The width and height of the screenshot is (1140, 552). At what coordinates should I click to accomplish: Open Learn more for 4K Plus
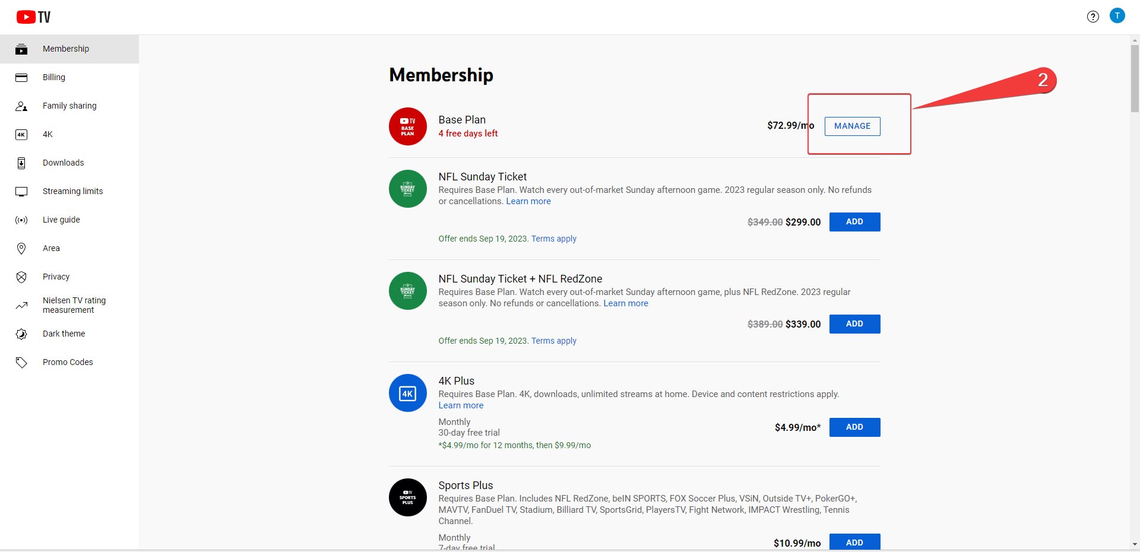[x=460, y=405]
